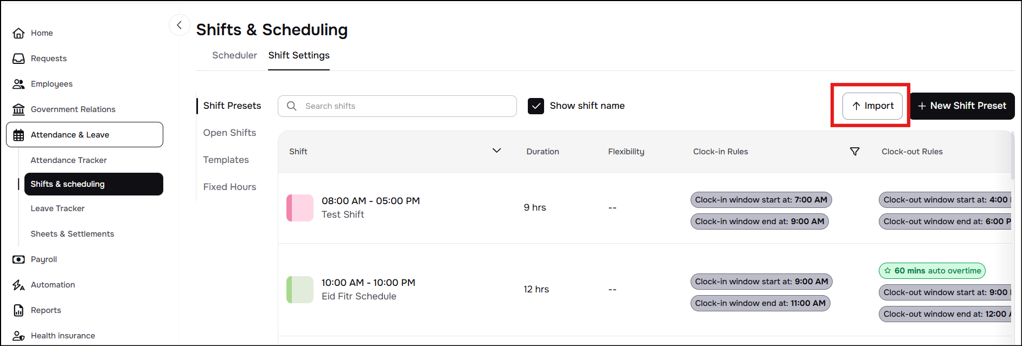Uncheck the Show shift name checkbox

tap(536, 106)
